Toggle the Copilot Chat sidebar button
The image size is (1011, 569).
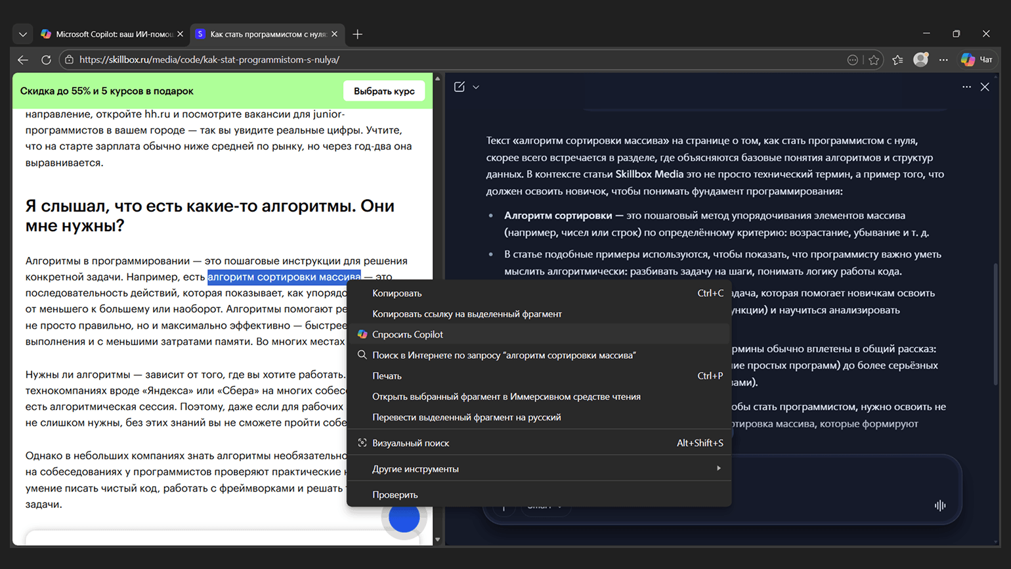977,60
